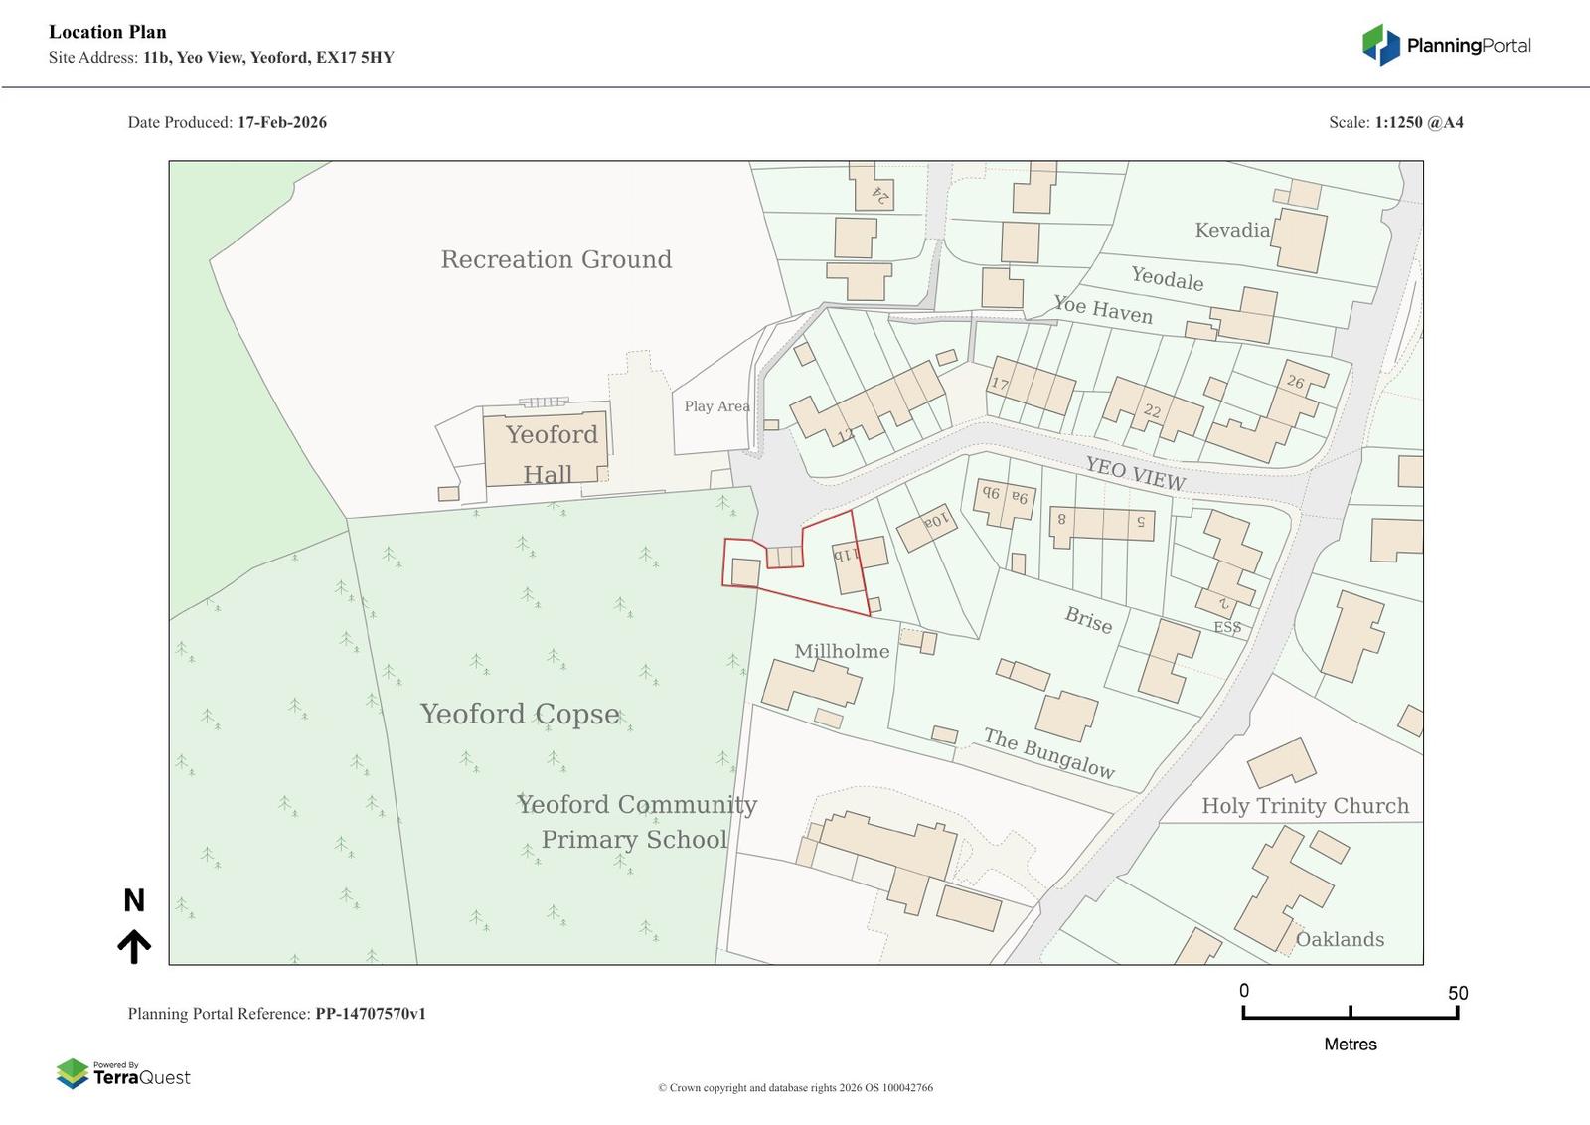
Task: Click the Holy Trinity Church label
Action: point(1305,806)
